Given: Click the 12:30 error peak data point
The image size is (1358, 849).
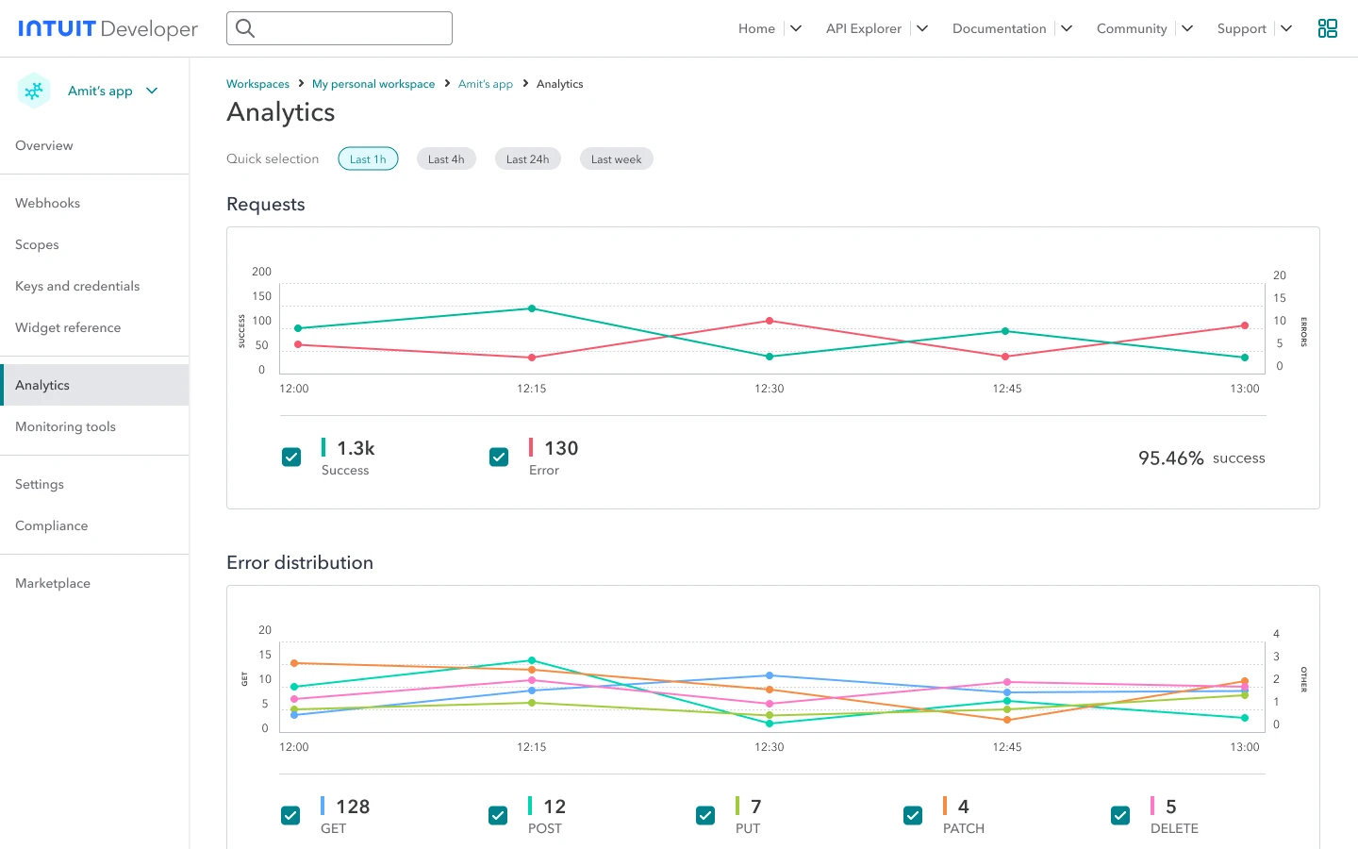Looking at the screenshot, I should pyautogui.click(x=770, y=321).
